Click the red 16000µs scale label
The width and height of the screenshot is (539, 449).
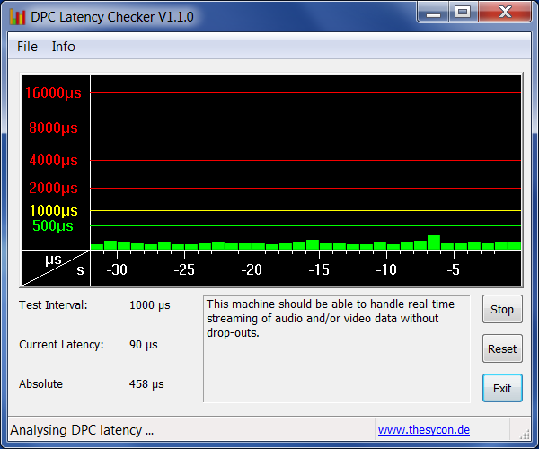tap(53, 93)
